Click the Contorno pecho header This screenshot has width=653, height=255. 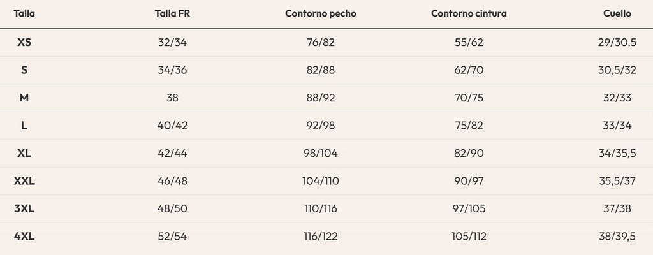coord(321,13)
